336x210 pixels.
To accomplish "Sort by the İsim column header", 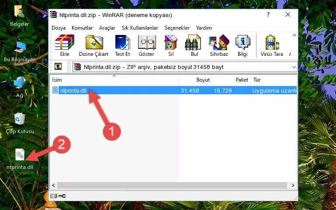I will pos(114,80).
